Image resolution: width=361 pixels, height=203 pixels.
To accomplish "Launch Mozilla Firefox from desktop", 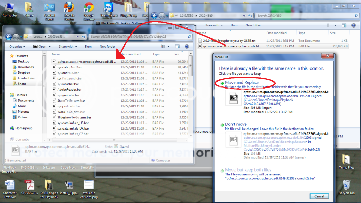I will pyautogui.click(x=69, y=12).
